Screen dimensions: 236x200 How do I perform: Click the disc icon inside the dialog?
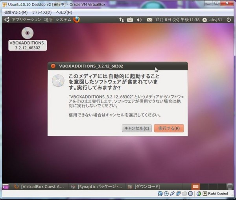tap(58, 81)
